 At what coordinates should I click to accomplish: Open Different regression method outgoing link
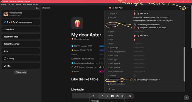click(147, 80)
